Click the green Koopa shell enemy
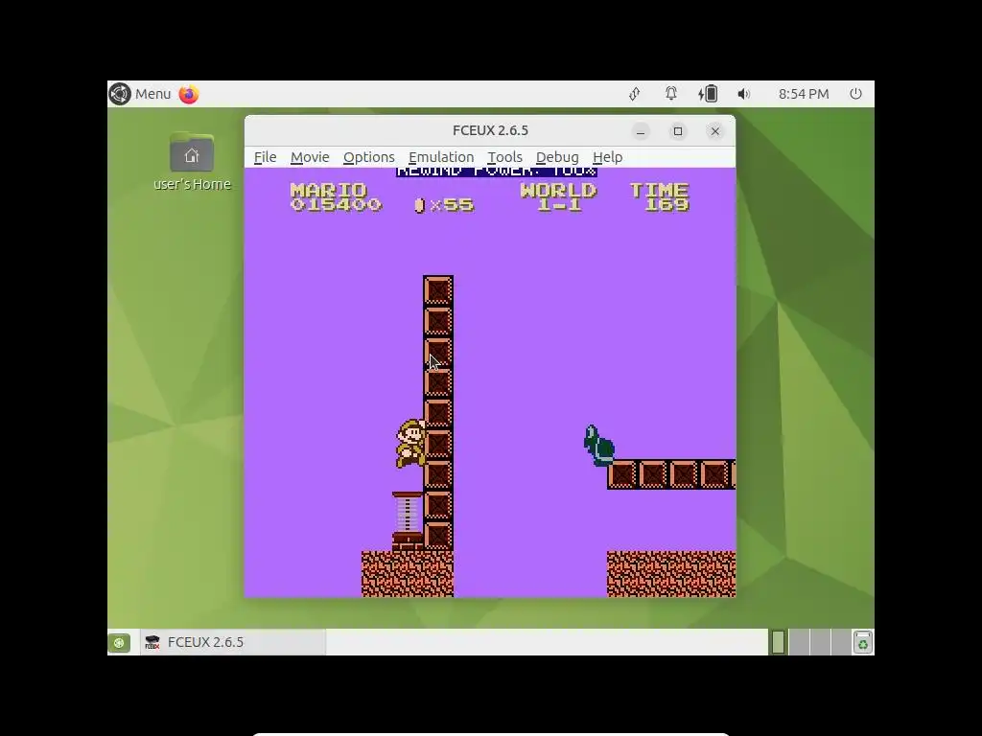The height and width of the screenshot is (736, 982). coord(598,446)
